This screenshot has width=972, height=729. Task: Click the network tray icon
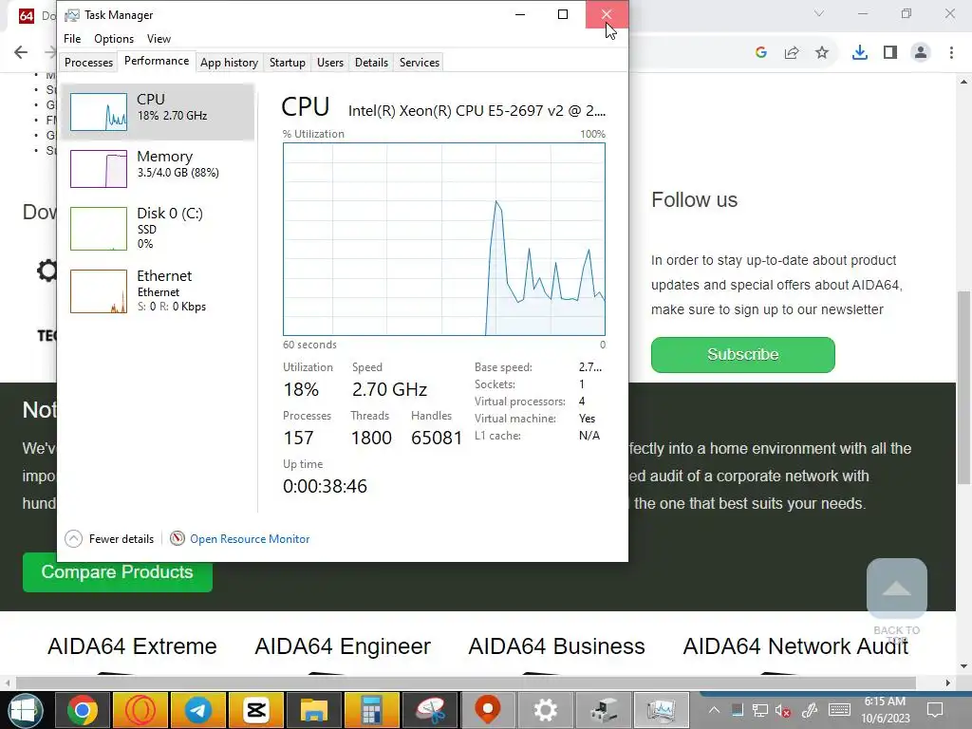pyautogui.click(x=760, y=710)
